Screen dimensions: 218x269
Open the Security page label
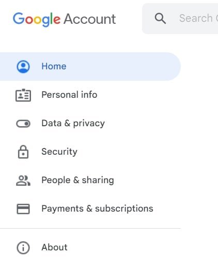click(59, 152)
